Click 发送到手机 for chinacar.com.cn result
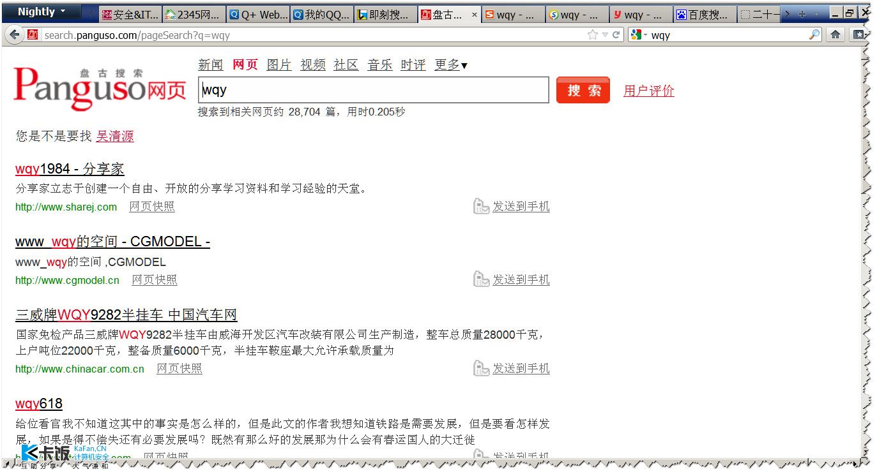 tap(521, 369)
